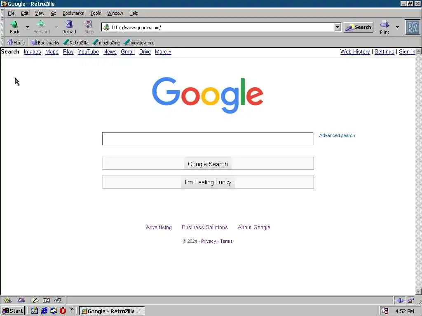This screenshot has height=316, width=422.
Task: Open the Privacy footer link
Action: [209, 241]
